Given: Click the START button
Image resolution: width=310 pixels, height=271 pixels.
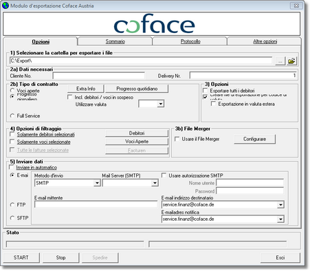Looking at the screenshot, I should click(x=21, y=257).
